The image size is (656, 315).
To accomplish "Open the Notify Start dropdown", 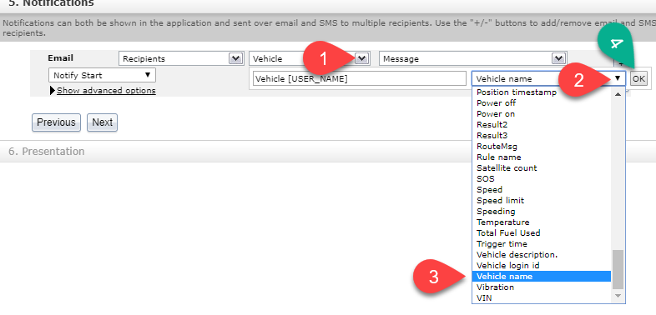I will click(x=102, y=76).
